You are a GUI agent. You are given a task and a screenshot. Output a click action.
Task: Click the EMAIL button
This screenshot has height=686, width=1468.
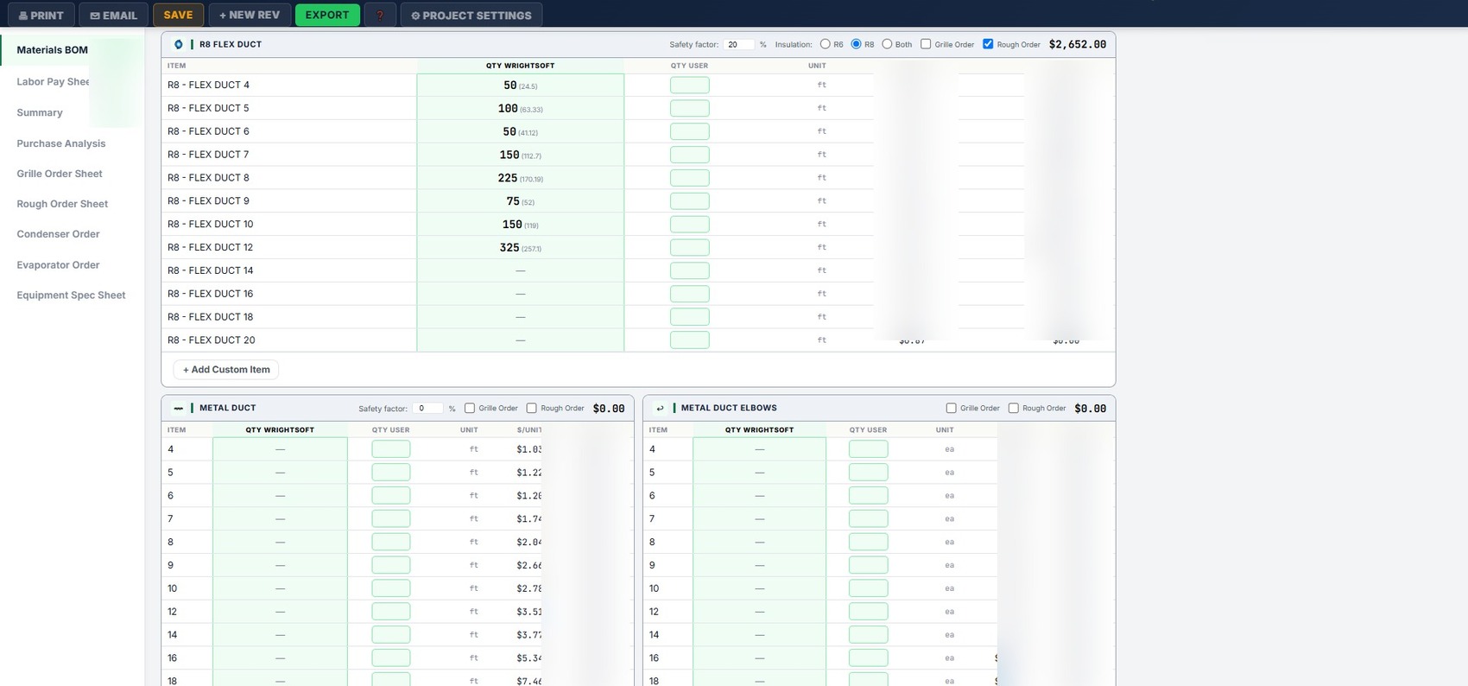pyautogui.click(x=113, y=15)
